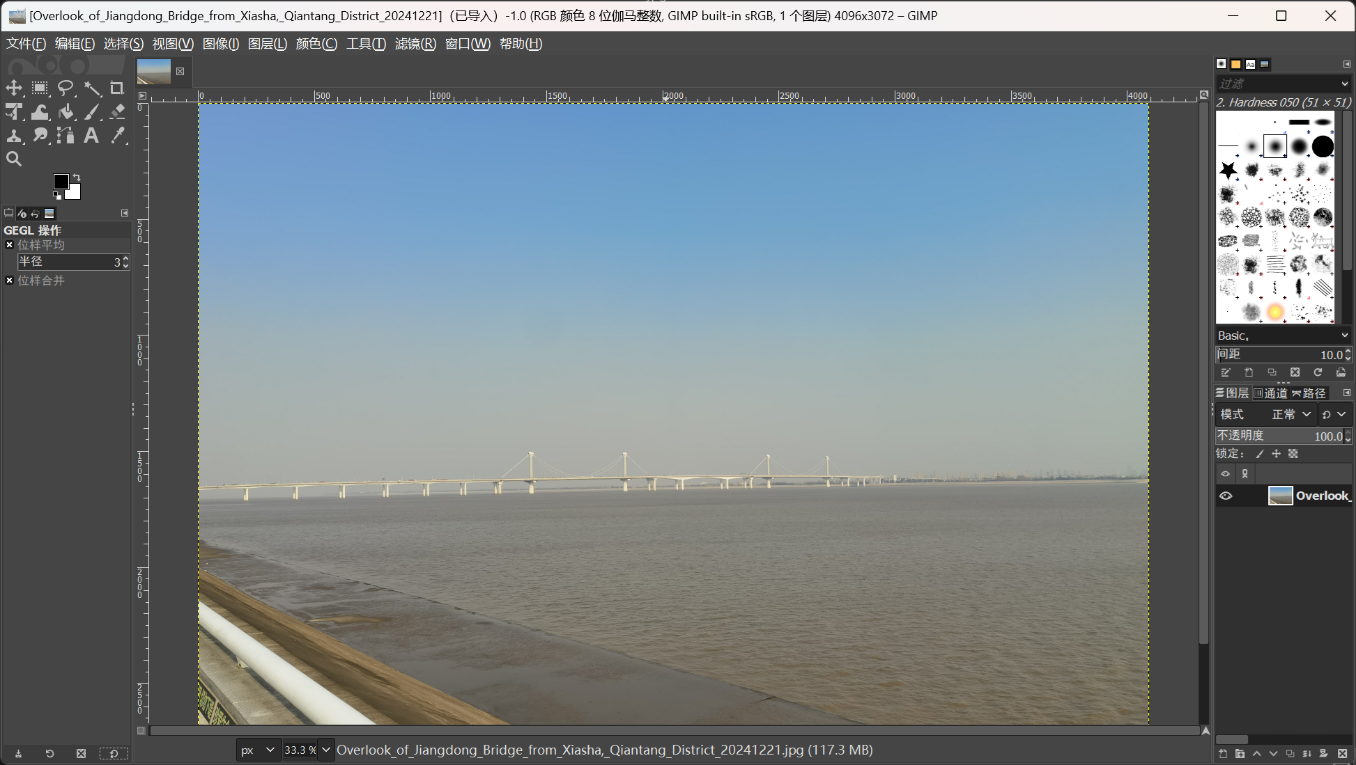1356x765 pixels.
Task: Select the Paintbrush tool
Action: [x=91, y=112]
